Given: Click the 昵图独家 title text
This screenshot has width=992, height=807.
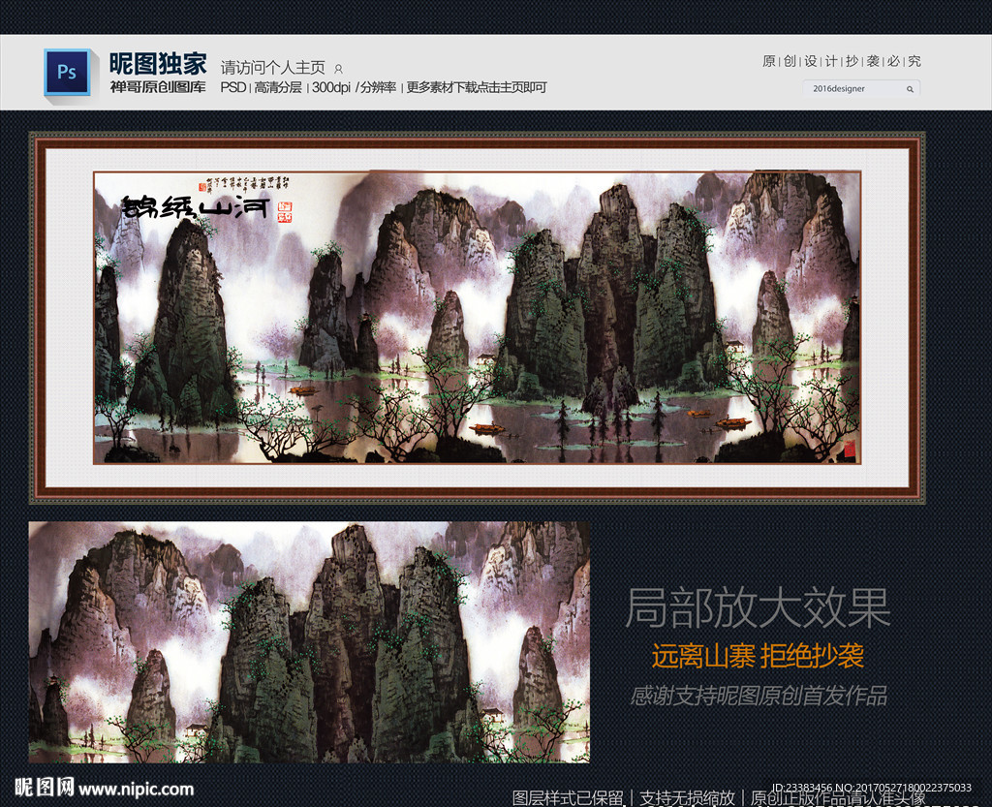Looking at the screenshot, I should (158, 63).
